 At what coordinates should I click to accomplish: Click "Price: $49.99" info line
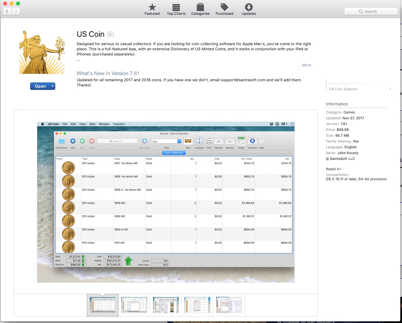click(x=337, y=130)
